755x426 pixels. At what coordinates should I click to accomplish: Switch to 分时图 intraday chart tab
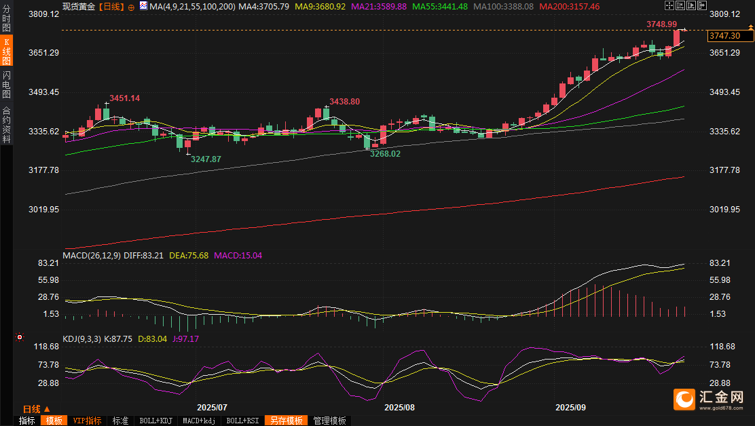pyautogui.click(x=6, y=18)
